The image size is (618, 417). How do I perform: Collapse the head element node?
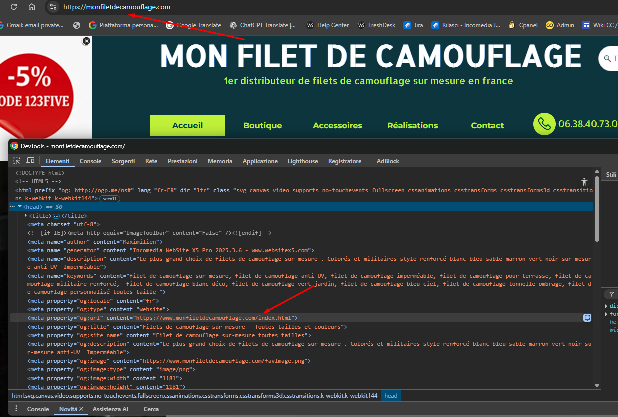tap(20, 207)
